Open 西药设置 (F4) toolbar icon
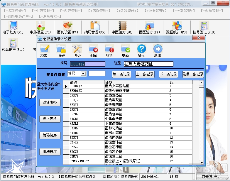This screenshot has width=230, height=181. tap(67, 28)
